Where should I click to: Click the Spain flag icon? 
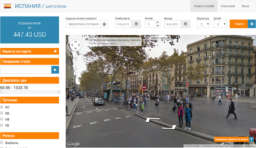pos(8,6)
